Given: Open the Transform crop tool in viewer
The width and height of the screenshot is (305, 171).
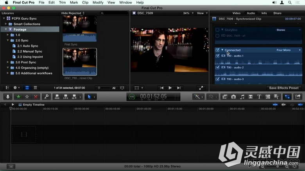Looking at the screenshot, I should click(x=137, y=88).
